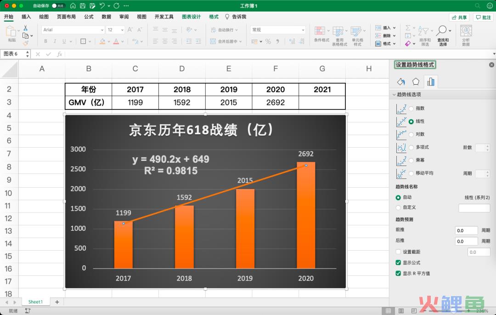The width and height of the screenshot is (496, 315).
Task: Click the Increase font size icon
Action: tap(130, 29)
